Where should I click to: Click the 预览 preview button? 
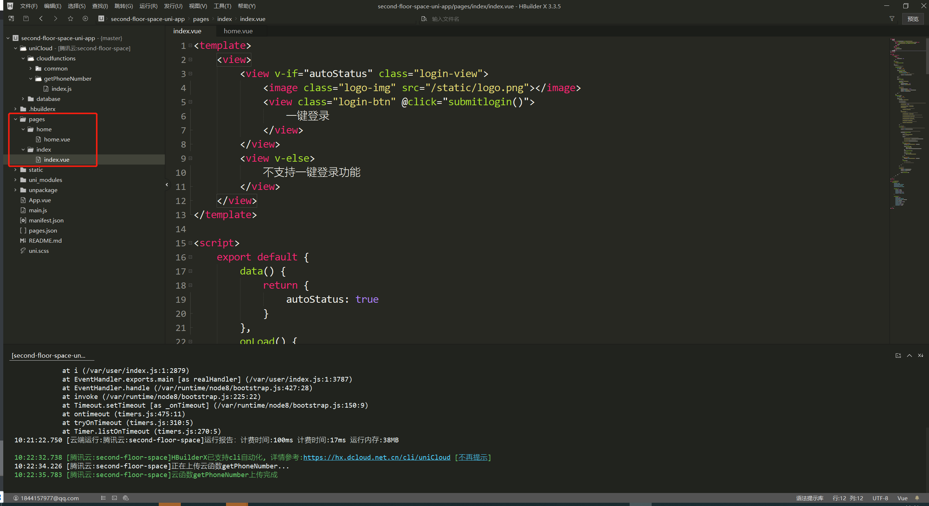(x=913, y=19)
